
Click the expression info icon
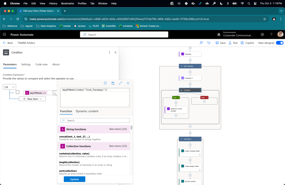(x=105, y=83)
